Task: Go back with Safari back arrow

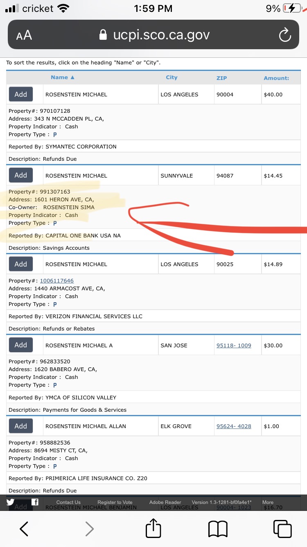Action: tap(24, 529)
